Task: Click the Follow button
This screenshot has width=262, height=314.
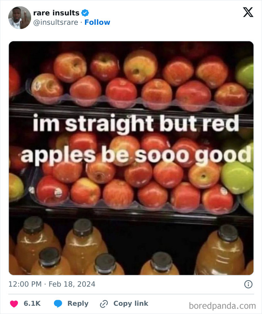Action: click(97, 22)
